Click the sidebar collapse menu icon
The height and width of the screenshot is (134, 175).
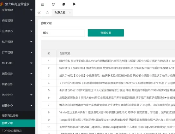coord(42,4)
